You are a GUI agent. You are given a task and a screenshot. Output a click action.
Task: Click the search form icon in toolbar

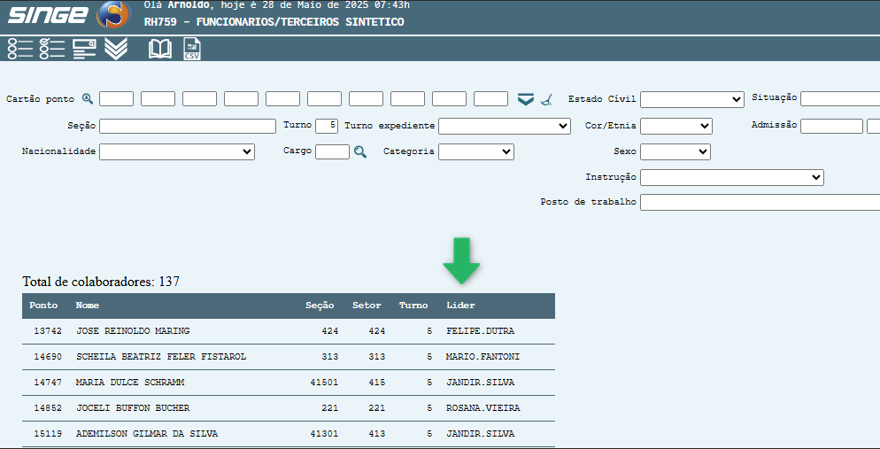pos(84,49)
